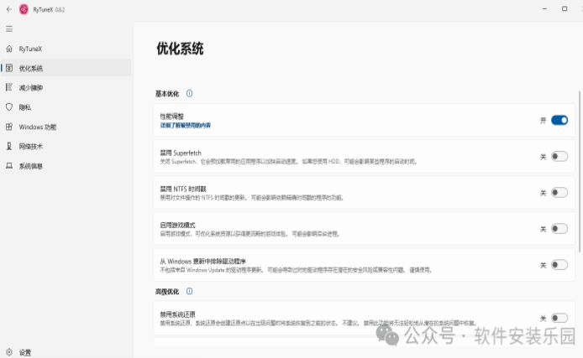This screenshot has width=583, height=358.
Task: Click the 减少臃肿 debloat icon
Action: click(x=8, y=87)
